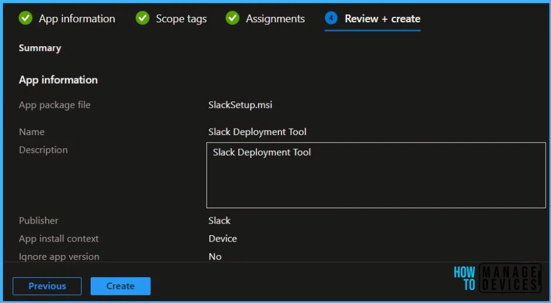The image size is (551, 303).
Task: Select the Review + create tab
Action: (383, 19)
